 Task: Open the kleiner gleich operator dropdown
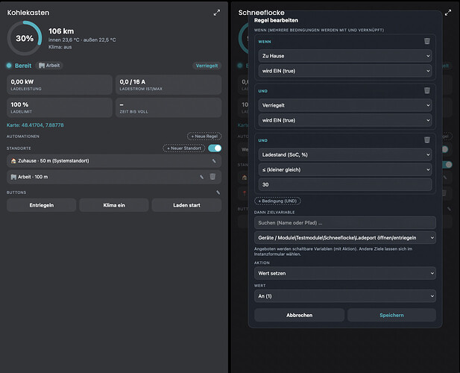point(345,169)
